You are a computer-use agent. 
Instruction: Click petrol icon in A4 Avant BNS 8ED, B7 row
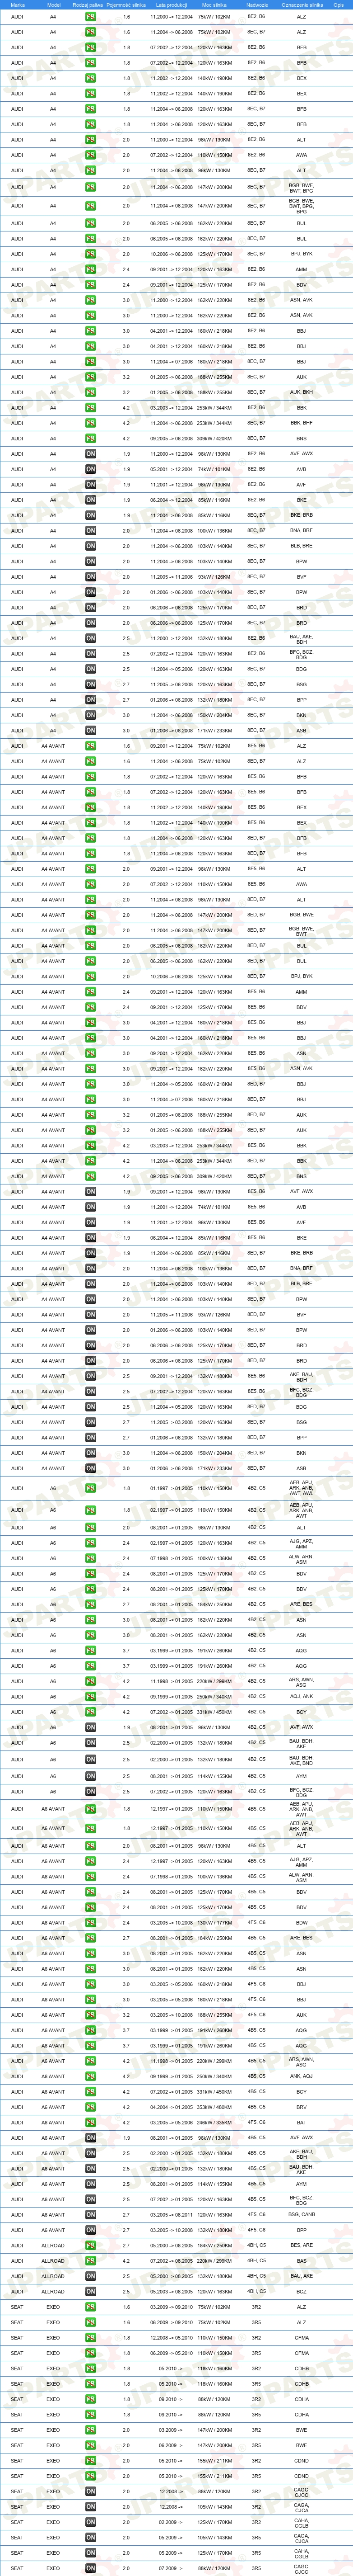coord(91,1176)
